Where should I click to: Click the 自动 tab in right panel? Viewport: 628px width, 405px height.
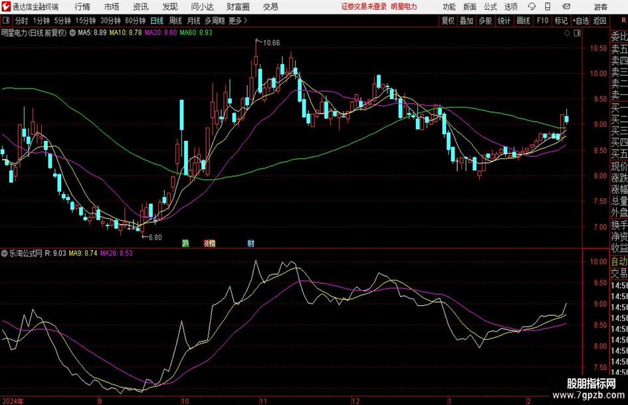(x=619, y=261)
